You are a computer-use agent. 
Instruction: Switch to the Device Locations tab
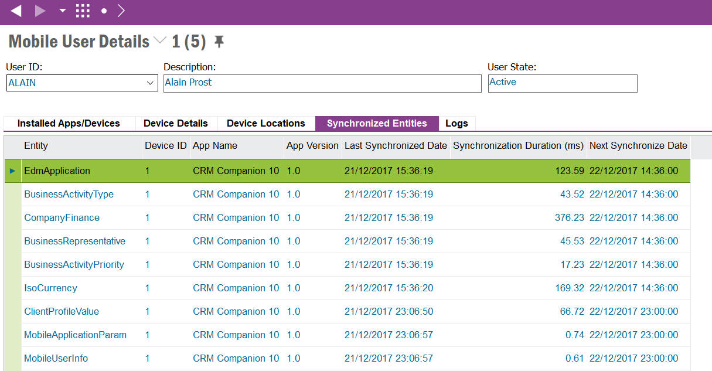coord(266,123)
